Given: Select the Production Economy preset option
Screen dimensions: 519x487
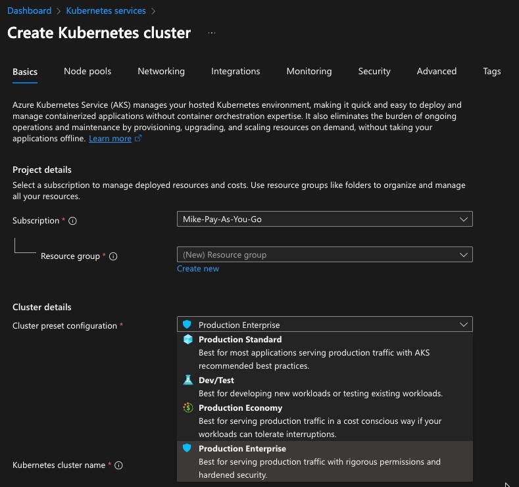Looking at the screenshot, I should pos(325,421).
